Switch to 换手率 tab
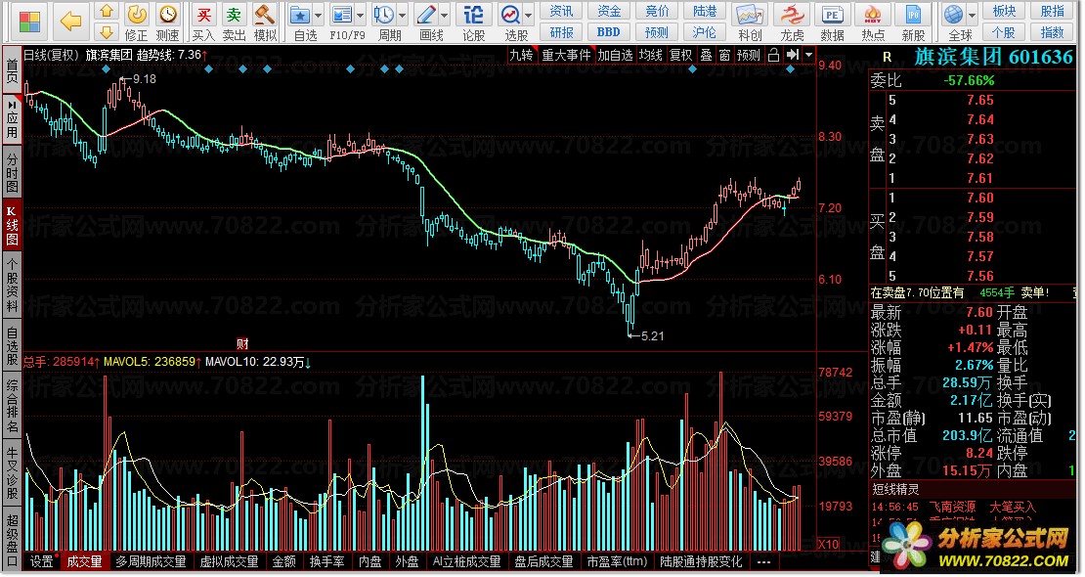The width and height of the screenshot is (1085, 577). (x=326, y=561)
